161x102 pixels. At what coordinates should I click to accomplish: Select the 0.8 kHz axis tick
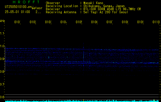pyautogui.click(x=2, y=71)
